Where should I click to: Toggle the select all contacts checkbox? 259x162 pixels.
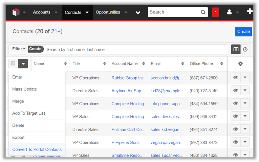(x=13, y=63)
